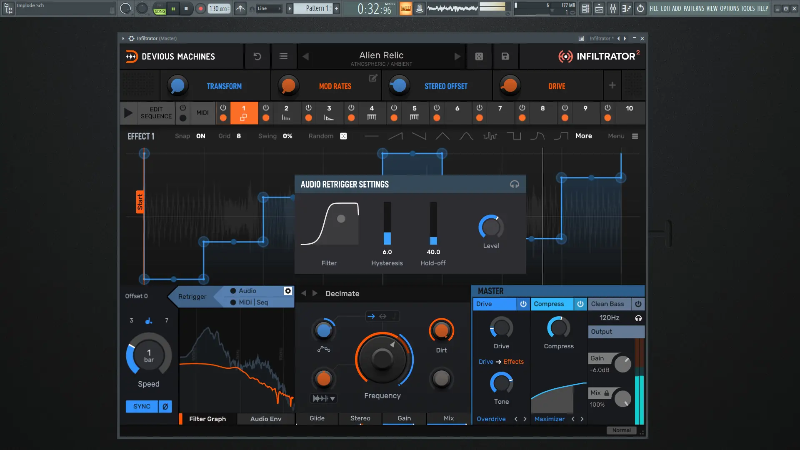Disable Clean Bass power switch
This screenshot has height=450, width=800.
point(638,304)
